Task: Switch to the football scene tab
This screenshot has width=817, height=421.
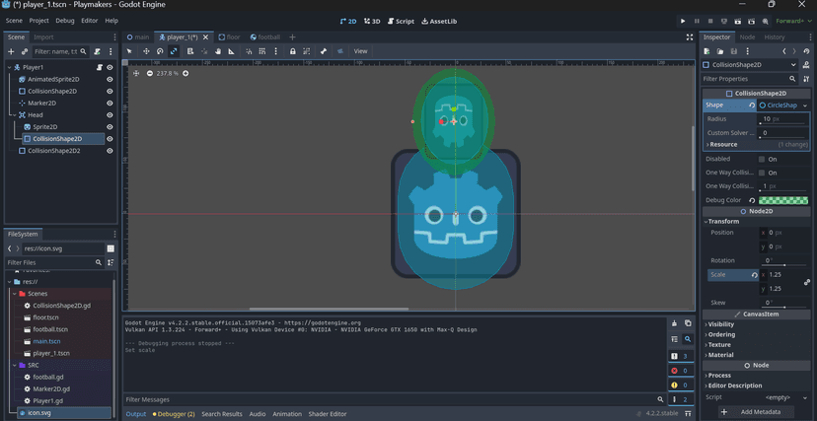Action: (x=268, y=36)
